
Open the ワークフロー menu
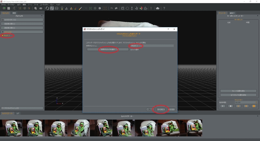pos(11,5)
